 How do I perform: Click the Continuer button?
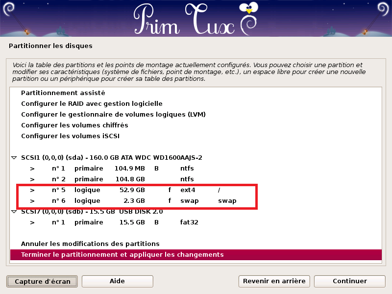pos(350,281)
